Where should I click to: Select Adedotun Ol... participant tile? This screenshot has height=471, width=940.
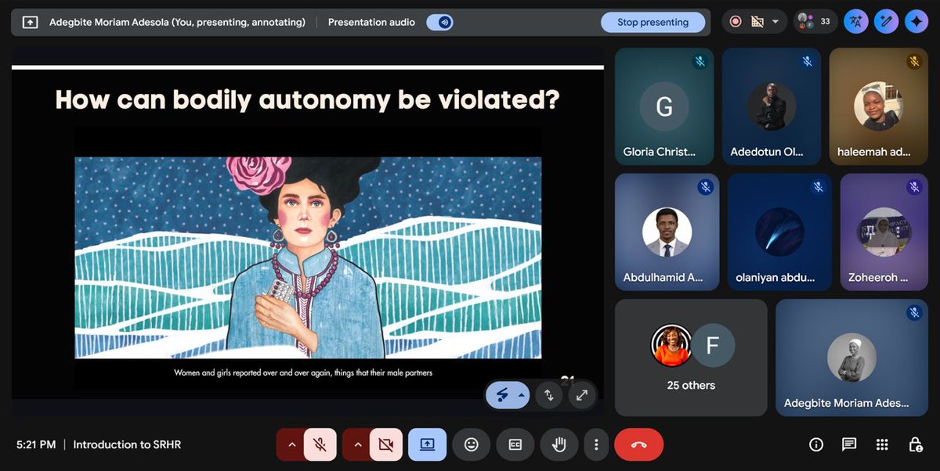pos(772,106)
